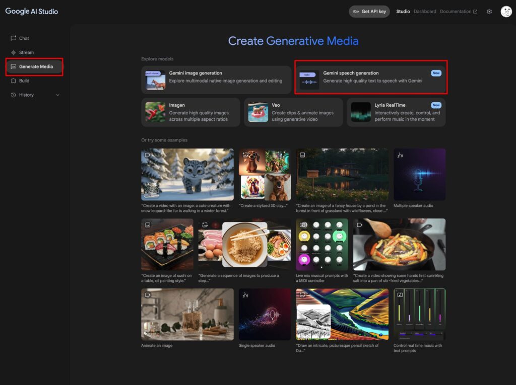Click 'Multiple speaker audio' caption text
Viewport: 516px width, 385px height.
coord(413,205)
